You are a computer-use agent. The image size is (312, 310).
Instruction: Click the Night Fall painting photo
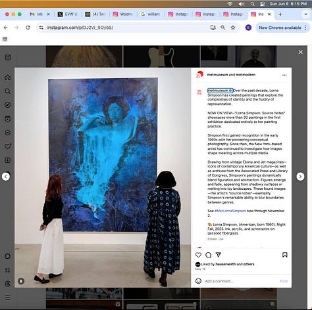point(103,177)
